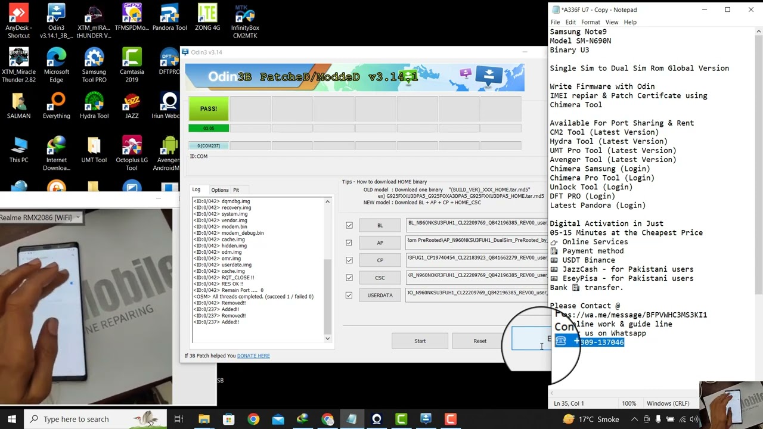Open Google Chrome from the taskbar
The height and width of the screenshot is (429, 763).
[x=253, y=419]
